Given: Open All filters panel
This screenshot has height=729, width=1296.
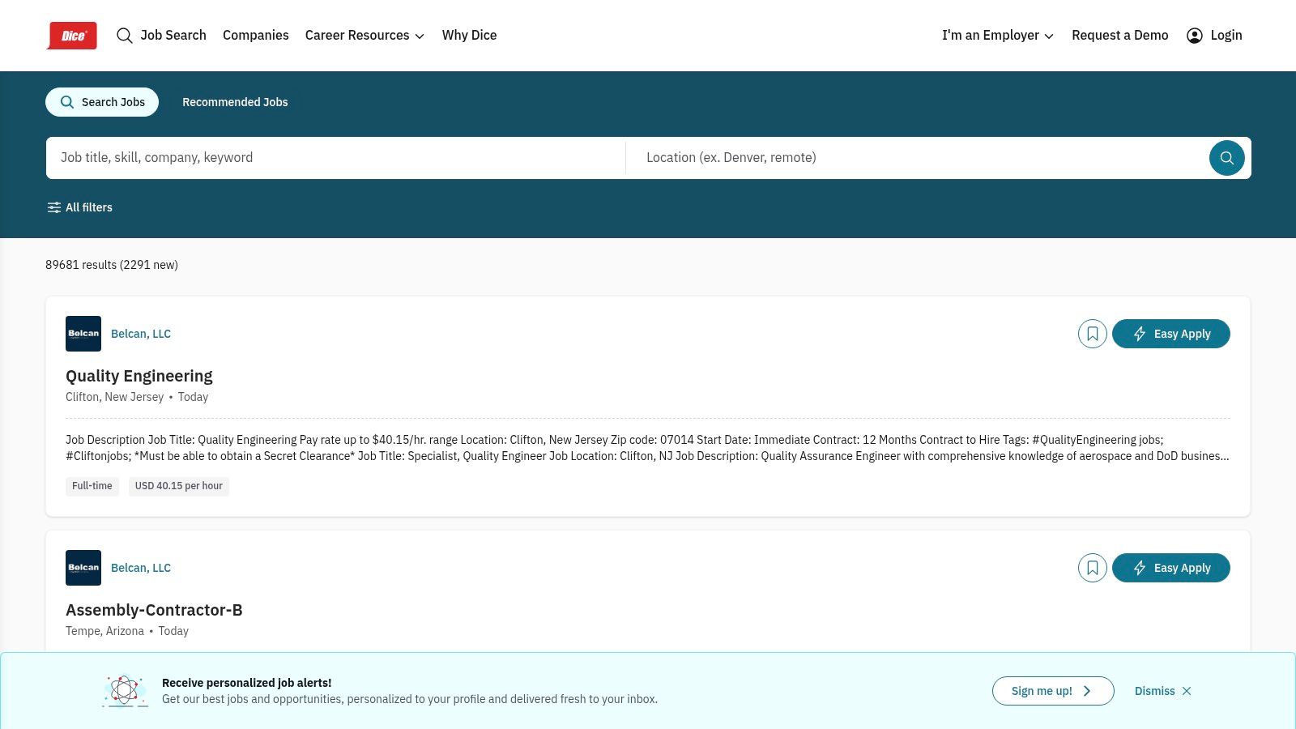Looking at the screenshot, I should point(79,207).
